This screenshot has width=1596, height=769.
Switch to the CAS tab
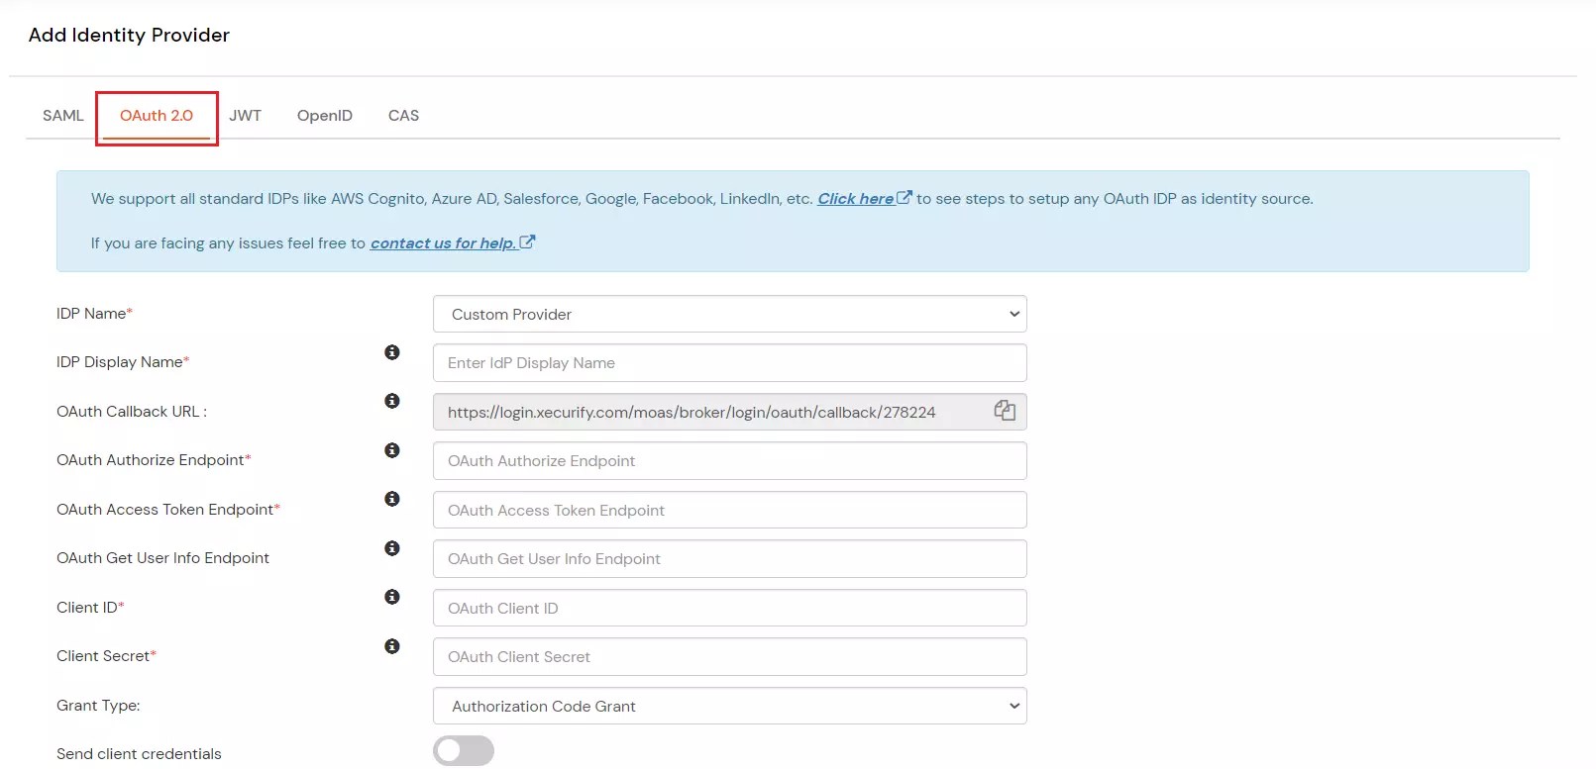pyautogui.click(x=403, y=116)
